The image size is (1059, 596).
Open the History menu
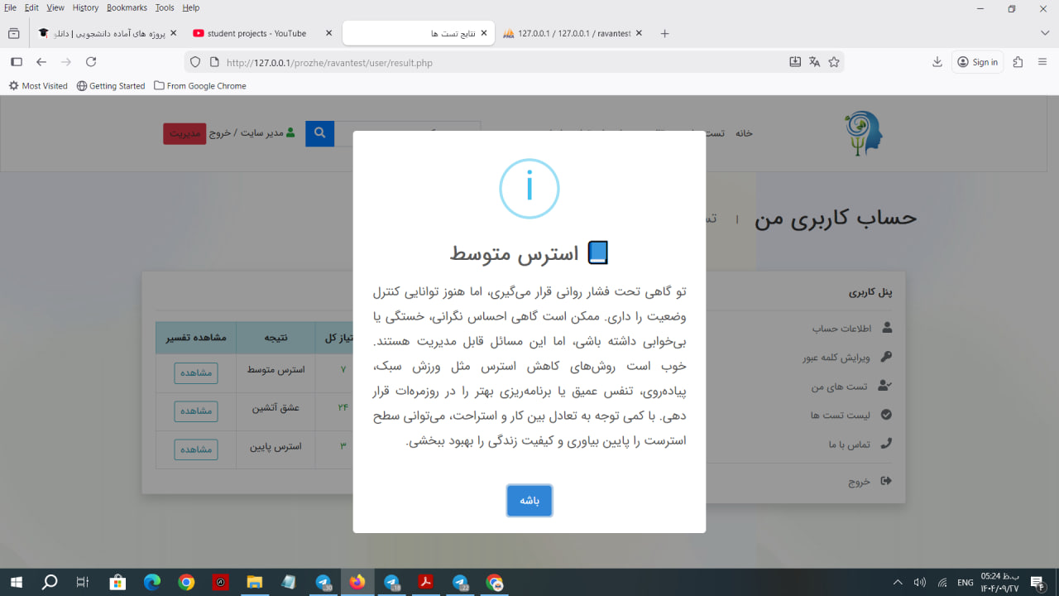tap(85, 7)
